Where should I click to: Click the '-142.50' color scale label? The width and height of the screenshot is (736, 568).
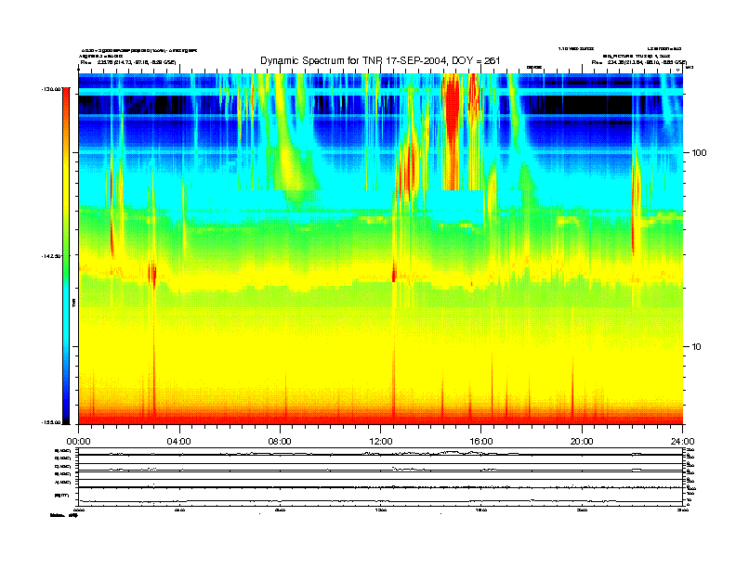point(51,256)
